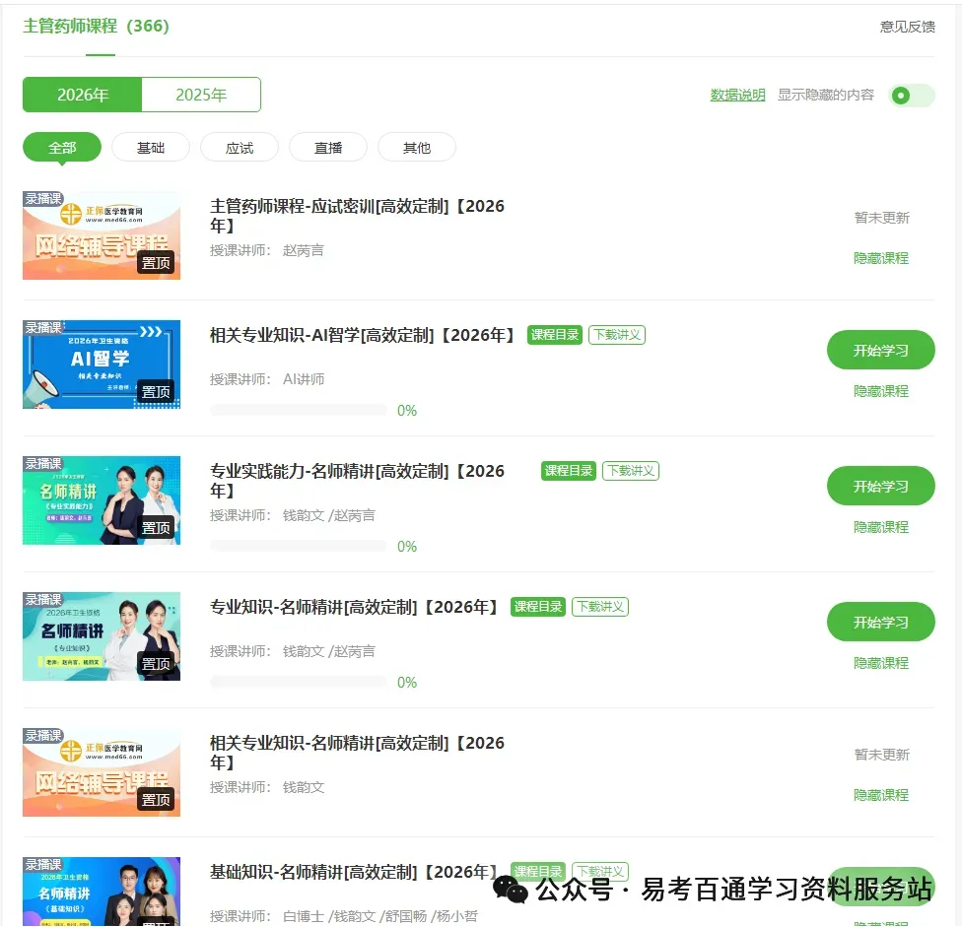Open 课程目录 for 专业知识-名师精讲 course
The width and height of the screenshot is (962, 927).
pyautogui.click(x=538, y=607)
